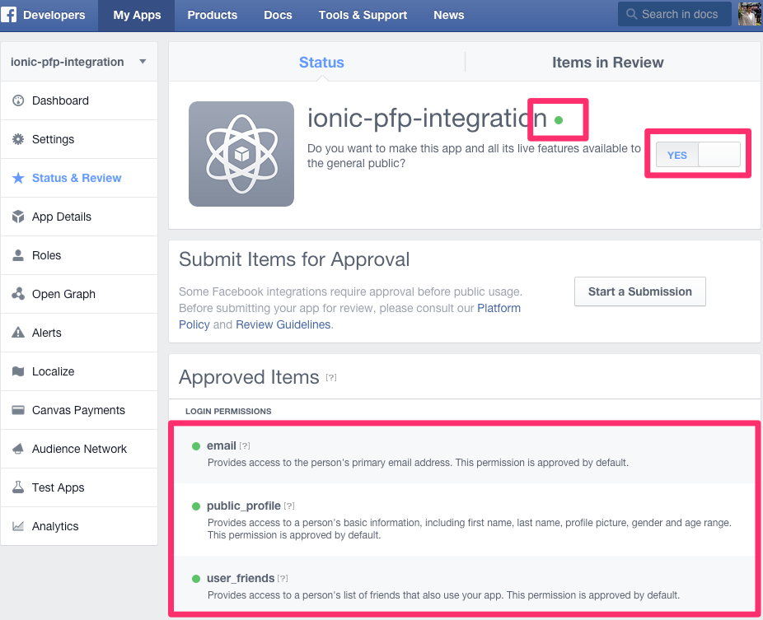Click the help icon next to email permission
The width and height of the screenshot is (763, 620).
246,445
